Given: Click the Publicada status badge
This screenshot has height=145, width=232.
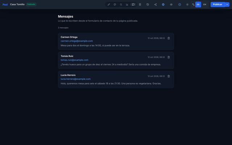Looking at the screenshot, I should (x=31, y=4).
